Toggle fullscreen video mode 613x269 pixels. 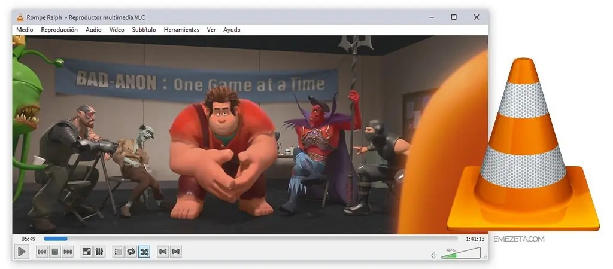click(x=86, y=252)
